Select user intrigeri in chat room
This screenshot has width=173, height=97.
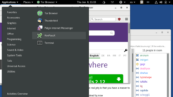[x=144, y=60]
